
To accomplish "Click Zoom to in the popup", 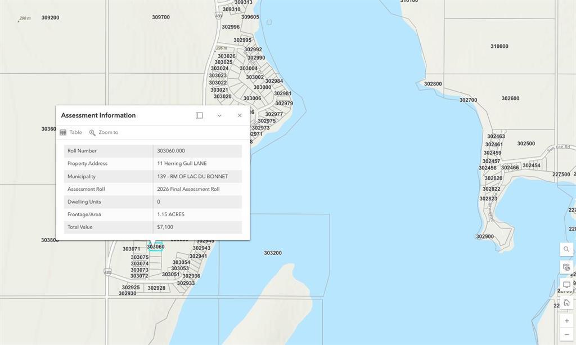I will click(103, 133).
